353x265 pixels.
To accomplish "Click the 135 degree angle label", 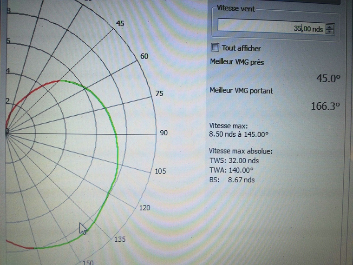I will (120, 239).
